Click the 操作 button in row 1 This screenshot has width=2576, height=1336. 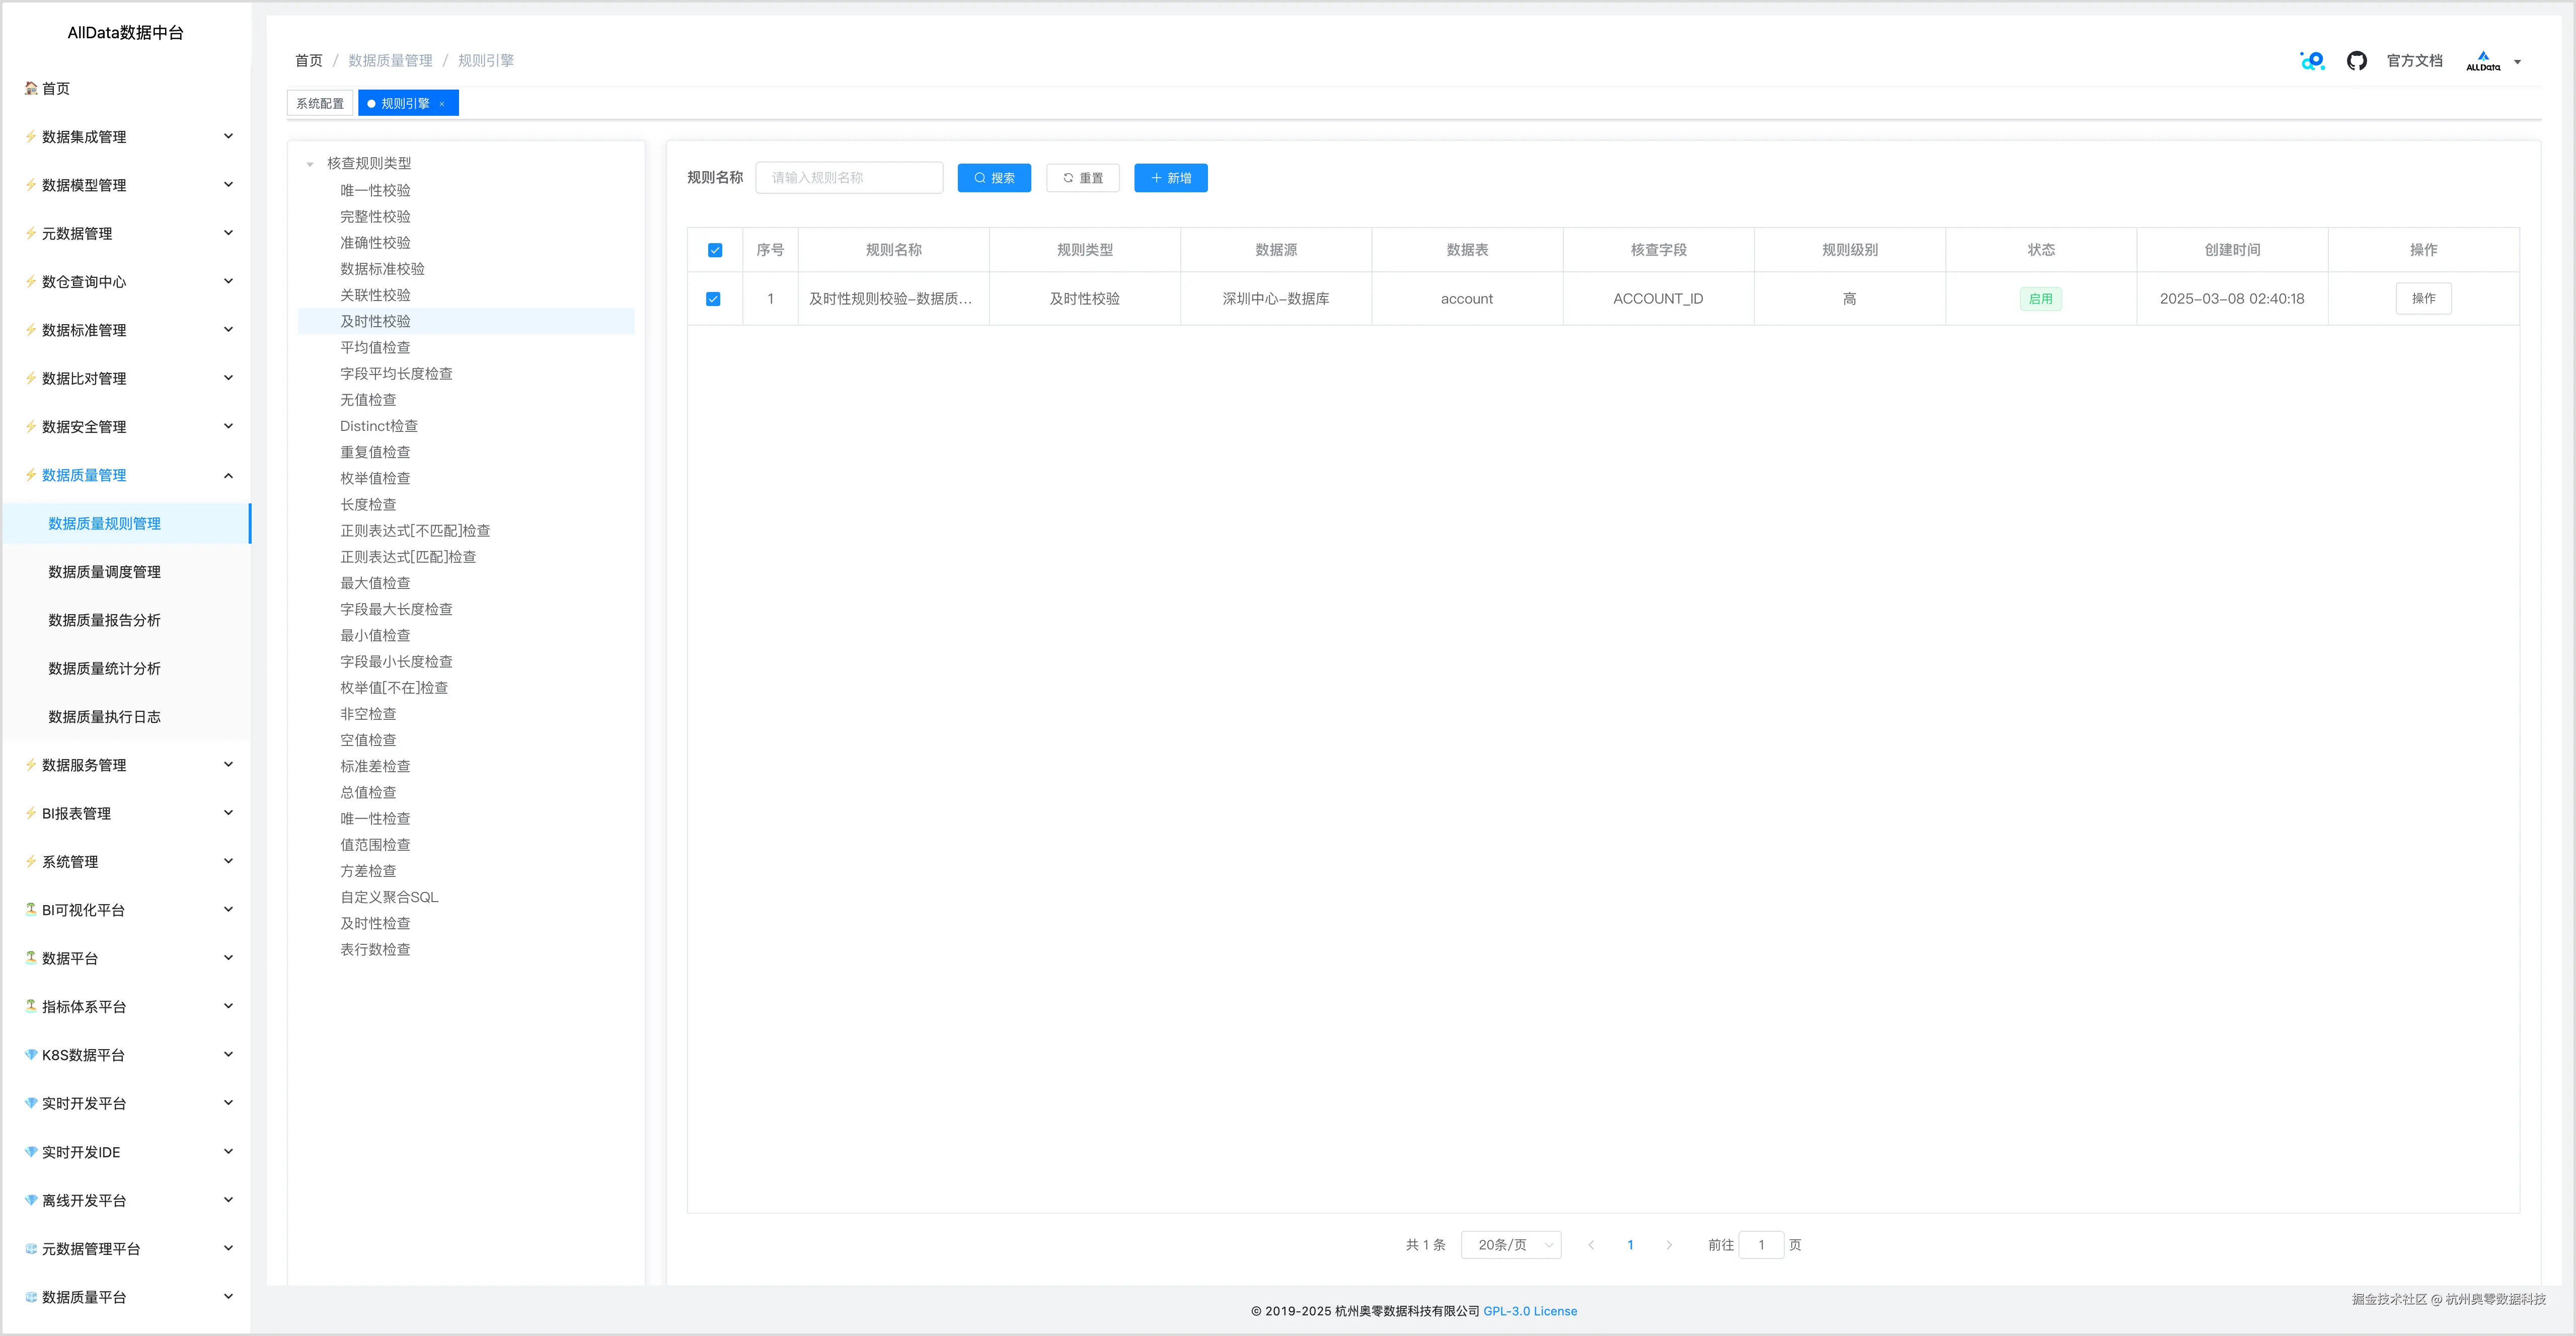tap(2424, 298)
